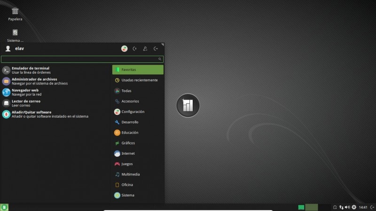Screen dimensions: 376x211
Task: Launch Emulador de terminal
Action: (55, 70)
